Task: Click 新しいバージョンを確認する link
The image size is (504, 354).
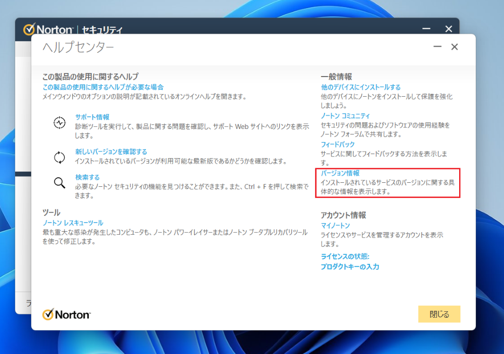Action: [x=111, y=152]
